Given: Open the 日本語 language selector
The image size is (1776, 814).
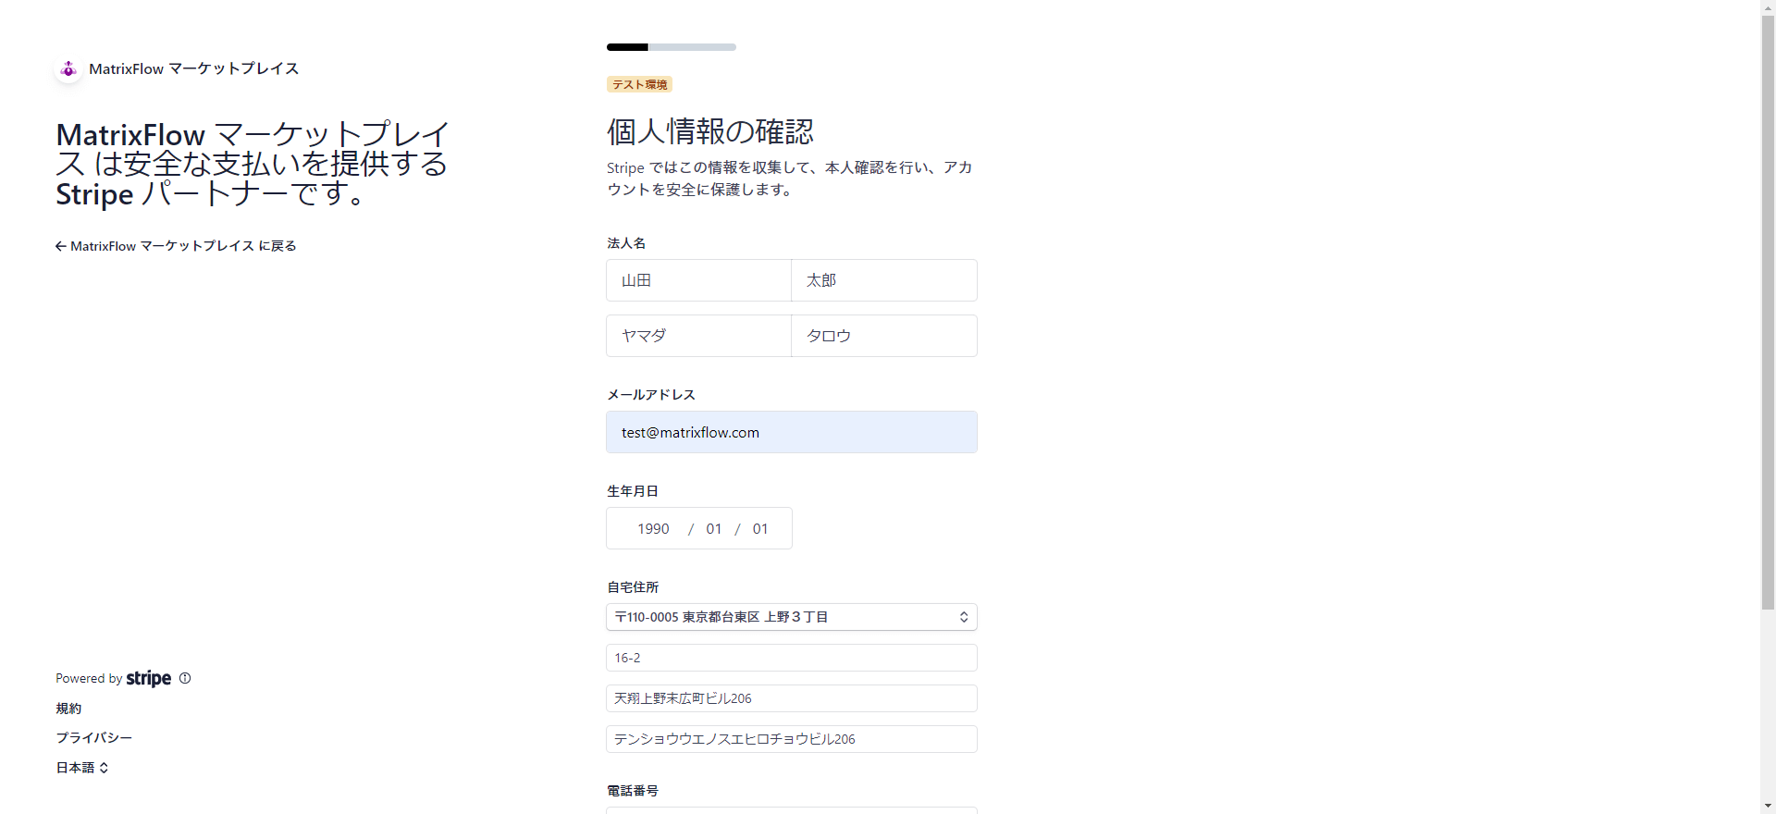Looking at the screenshot, I should 82,768.
